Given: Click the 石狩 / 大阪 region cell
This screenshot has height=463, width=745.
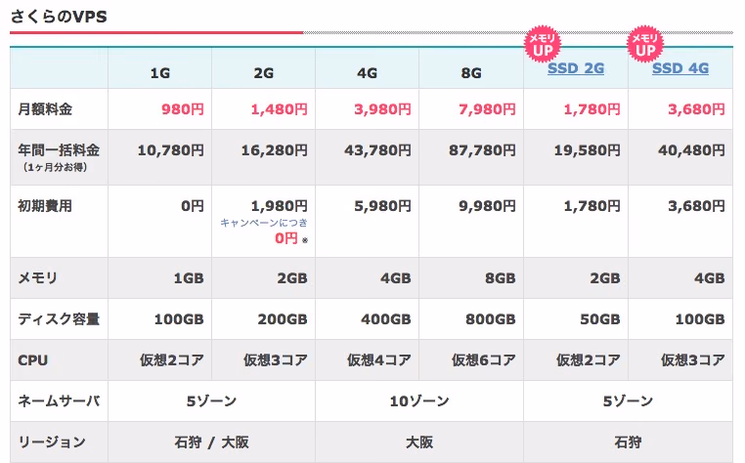Looking at the screenshot, I should [x=211, y=442].
